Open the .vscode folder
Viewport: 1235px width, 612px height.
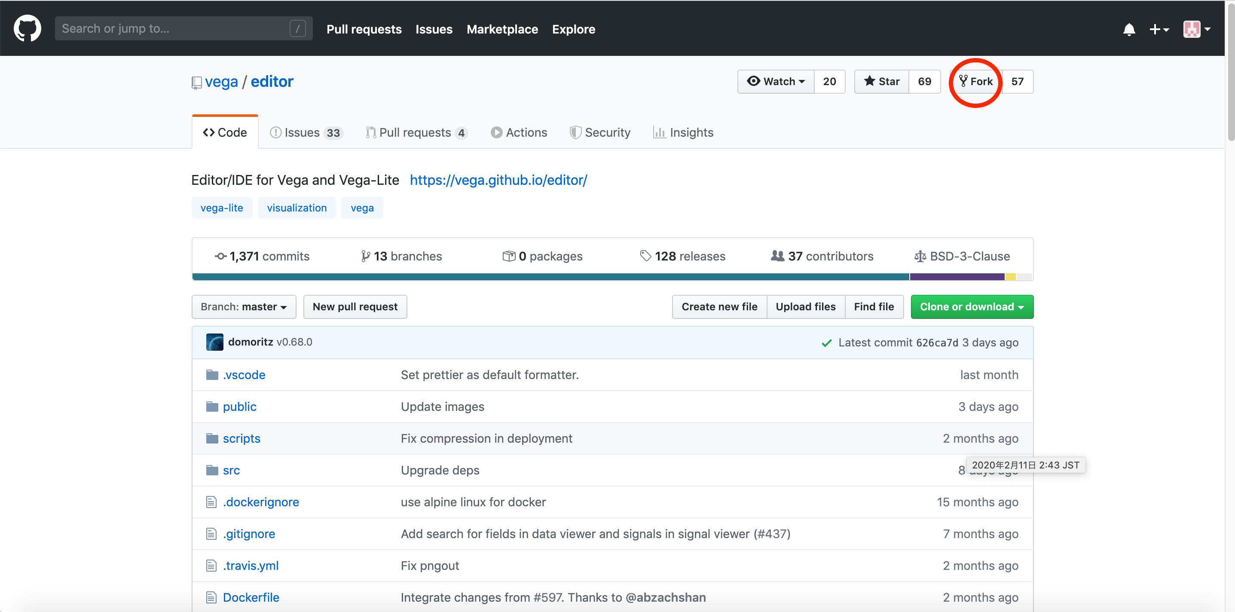click(244, 375)
